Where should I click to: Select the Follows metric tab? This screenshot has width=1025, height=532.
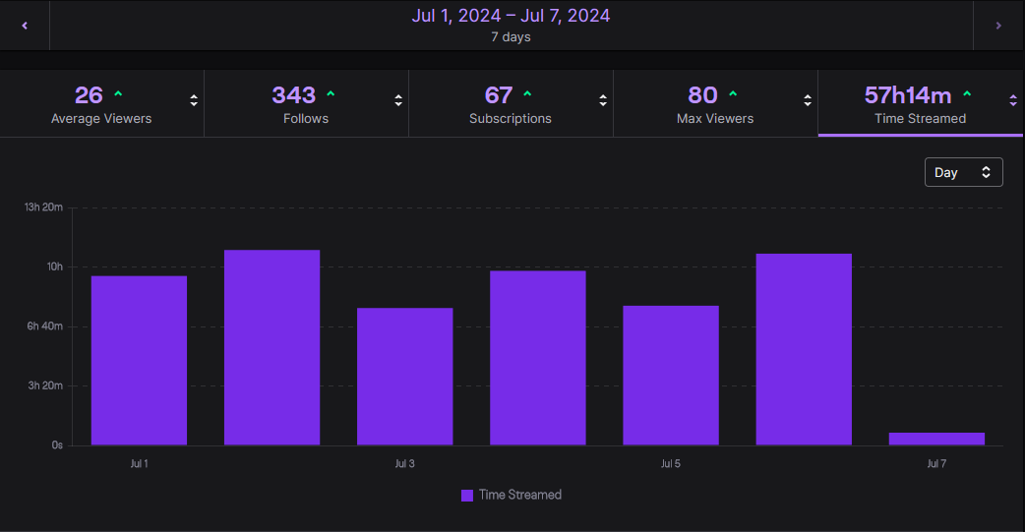click(x=307, y=103)
